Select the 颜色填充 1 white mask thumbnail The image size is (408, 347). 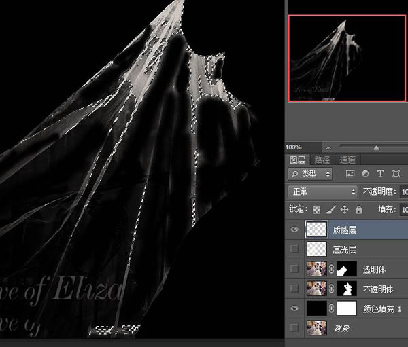347,308
